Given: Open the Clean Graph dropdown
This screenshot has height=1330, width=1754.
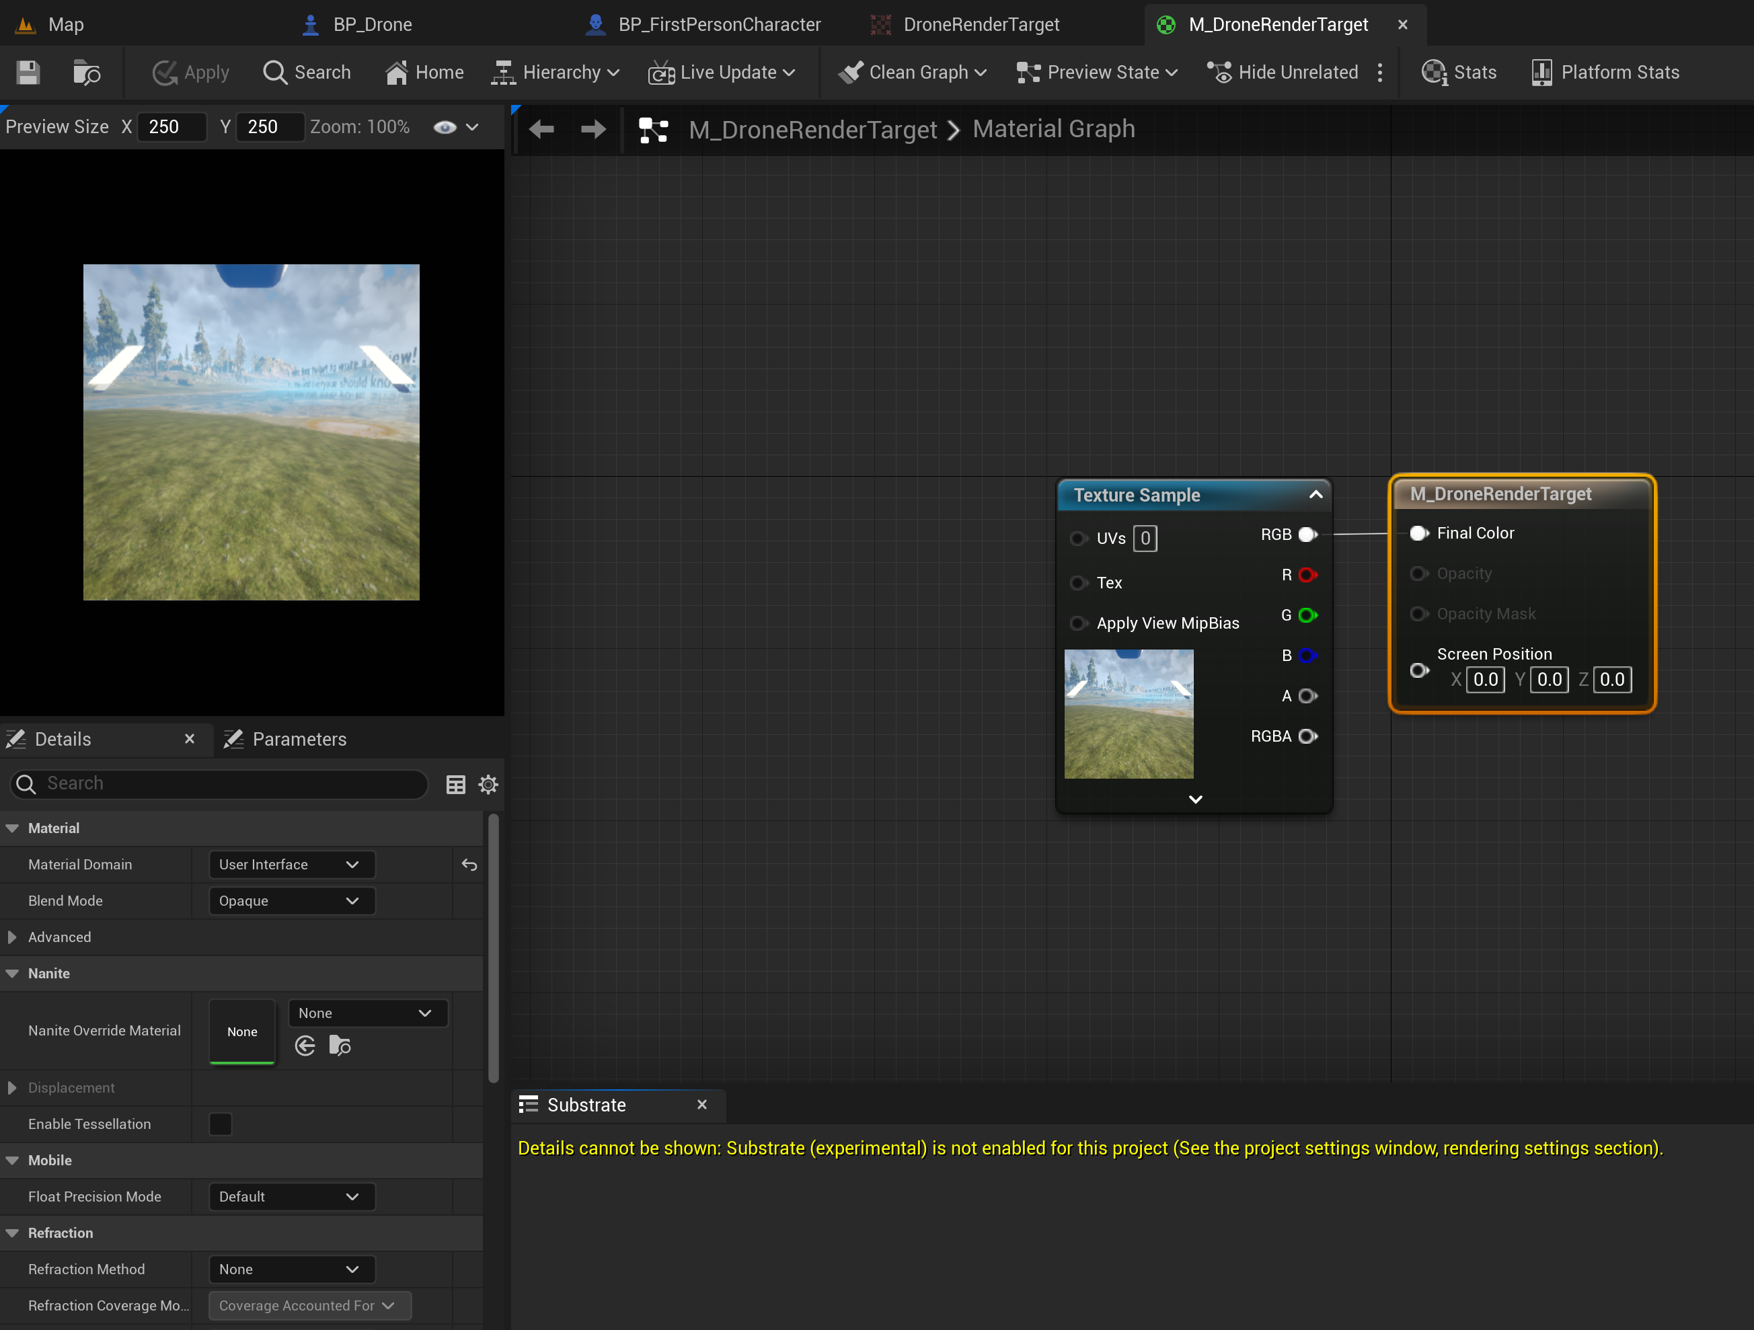Looking at the screenshot, I should (913, 72).
